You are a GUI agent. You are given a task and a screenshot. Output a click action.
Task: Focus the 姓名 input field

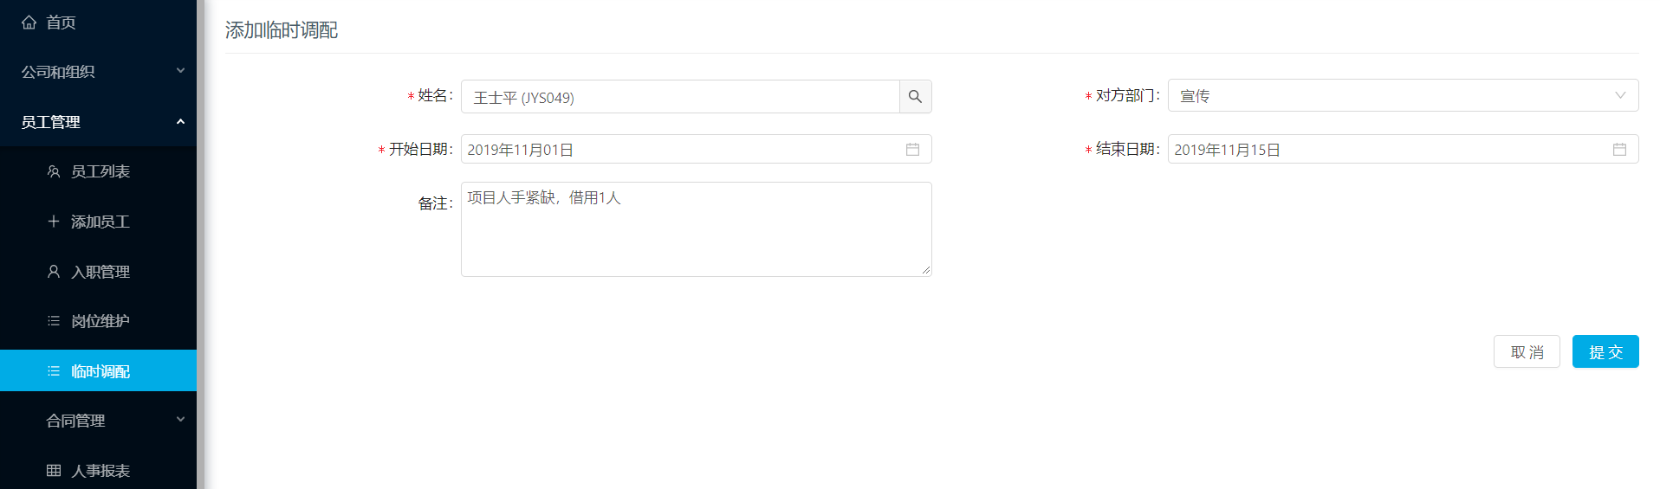click(680, 97)
